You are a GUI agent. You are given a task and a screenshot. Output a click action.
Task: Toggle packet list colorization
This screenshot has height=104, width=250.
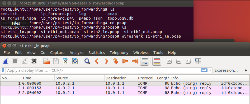click(157, 61)
